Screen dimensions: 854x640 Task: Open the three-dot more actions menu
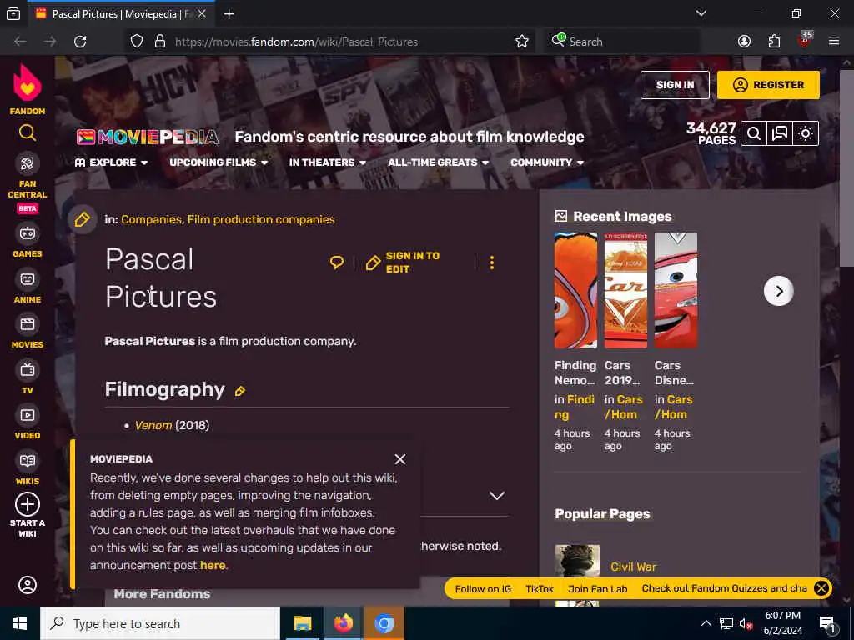point(492,262)
